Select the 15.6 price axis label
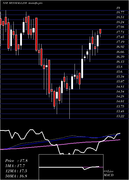 119,72
